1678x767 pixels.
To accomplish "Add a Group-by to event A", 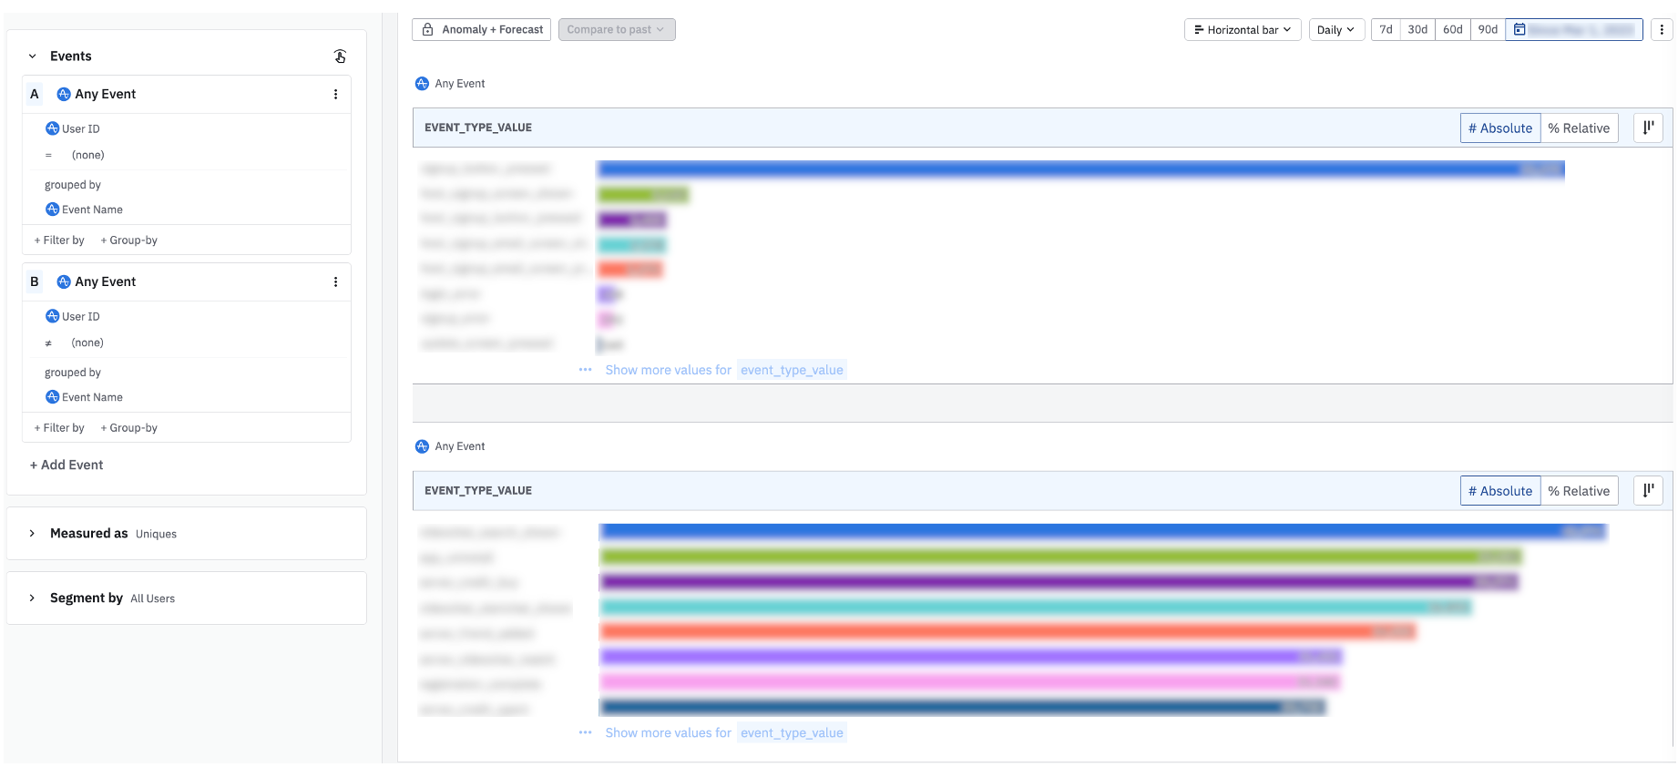I will coord(128,240).
